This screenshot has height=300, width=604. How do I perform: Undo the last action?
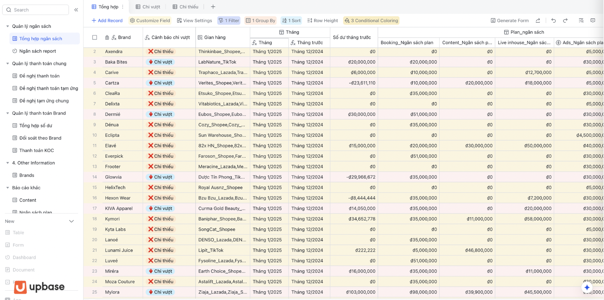point(554,20)
